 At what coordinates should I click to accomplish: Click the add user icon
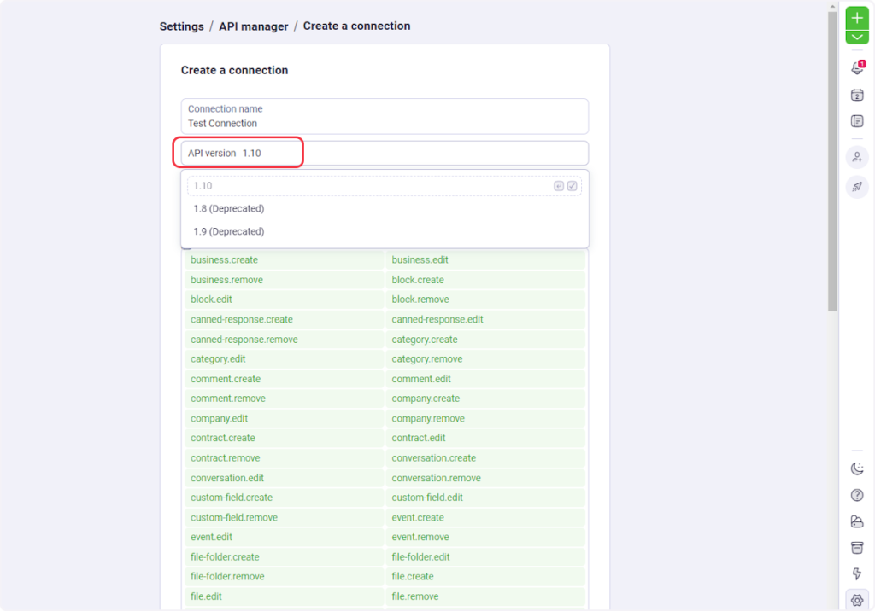coord(857,157)
